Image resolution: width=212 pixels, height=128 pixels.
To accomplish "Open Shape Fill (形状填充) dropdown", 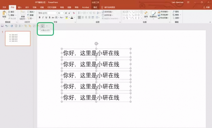I will [163, 12].
